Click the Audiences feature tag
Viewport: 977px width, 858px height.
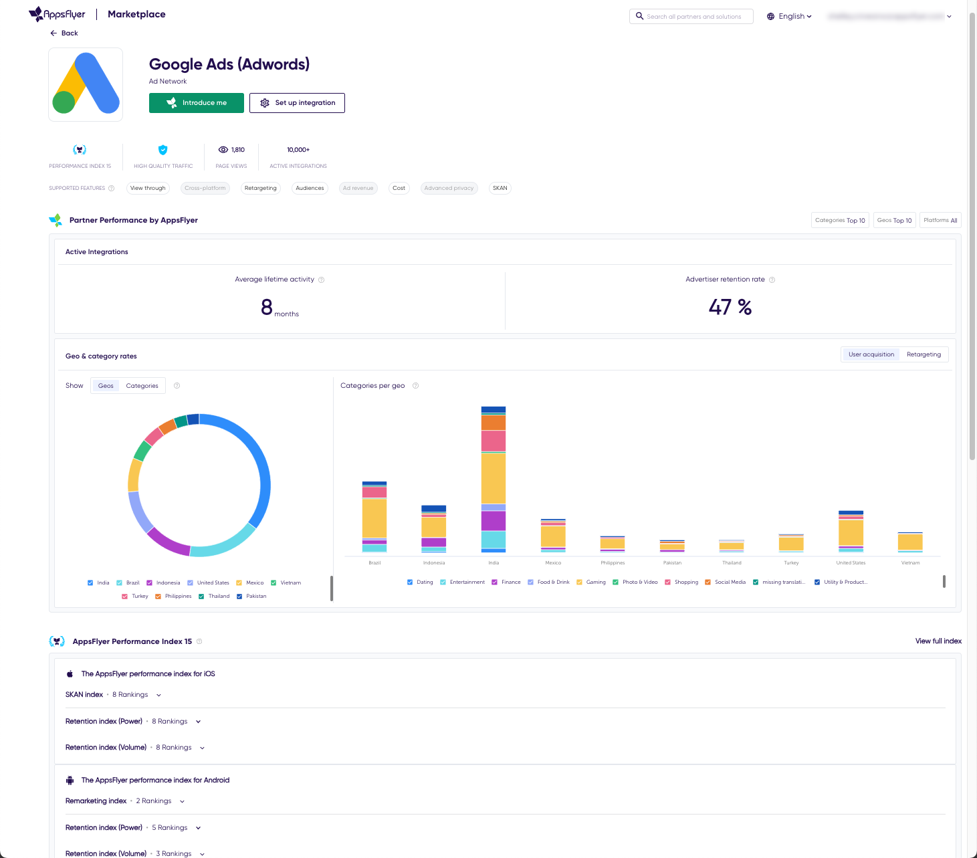(310, 188)
